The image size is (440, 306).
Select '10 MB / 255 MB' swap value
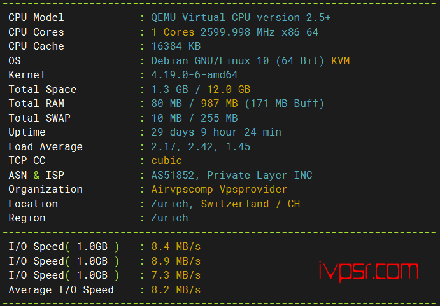194,118
